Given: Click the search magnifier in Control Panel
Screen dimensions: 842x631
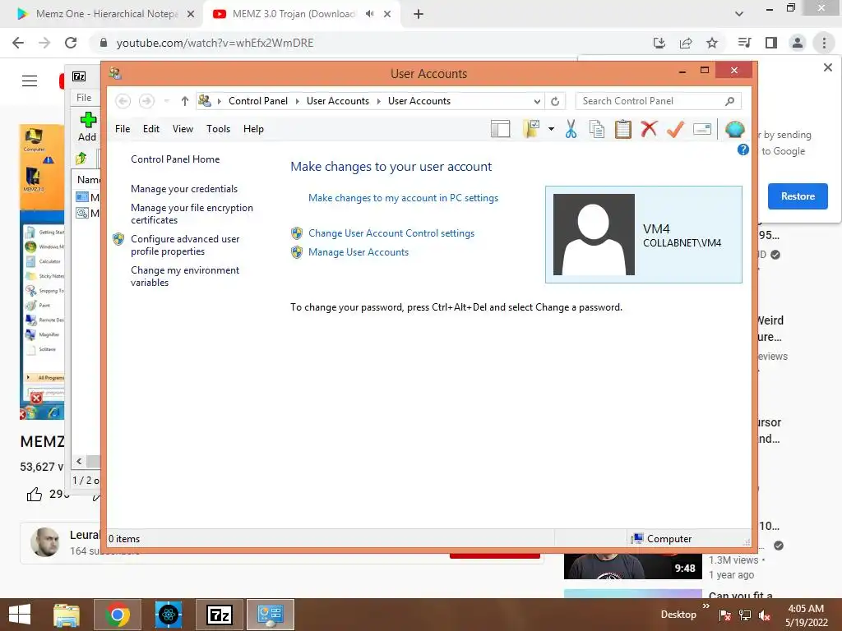Looking at the screenshot, I should (x=729, y=101).
